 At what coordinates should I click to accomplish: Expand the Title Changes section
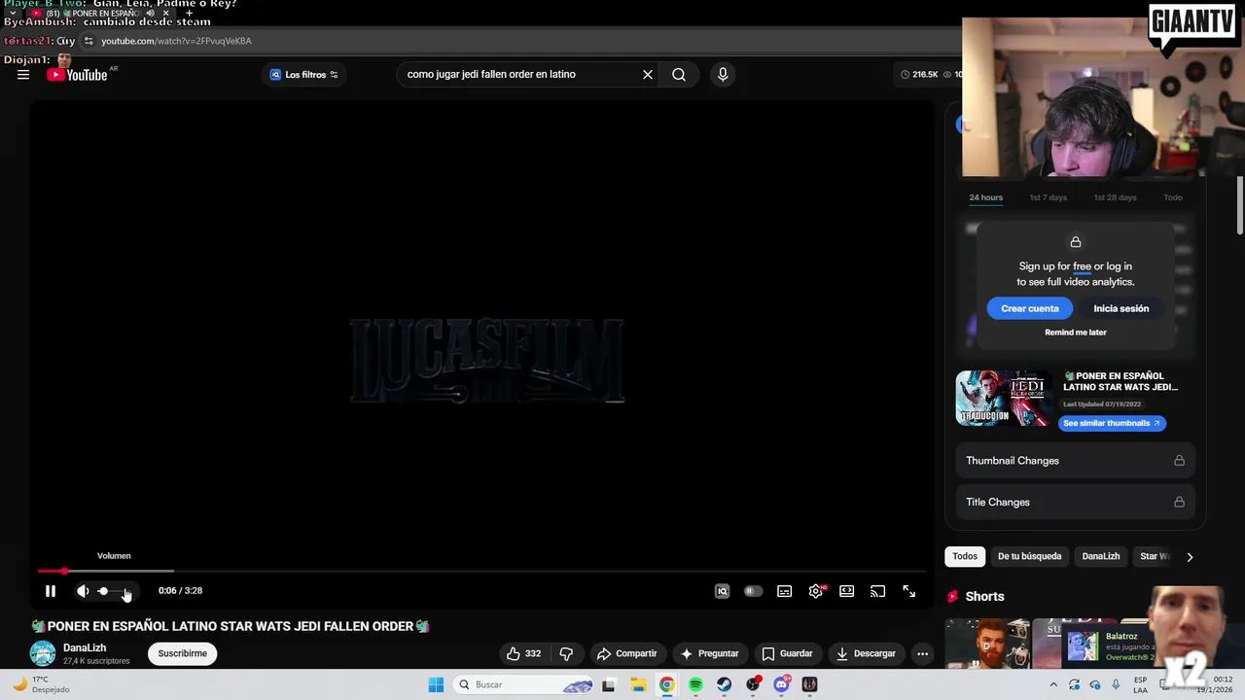tap(1075, 502)
